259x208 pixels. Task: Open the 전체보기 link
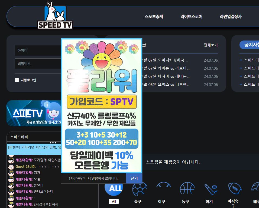point(211,45)
